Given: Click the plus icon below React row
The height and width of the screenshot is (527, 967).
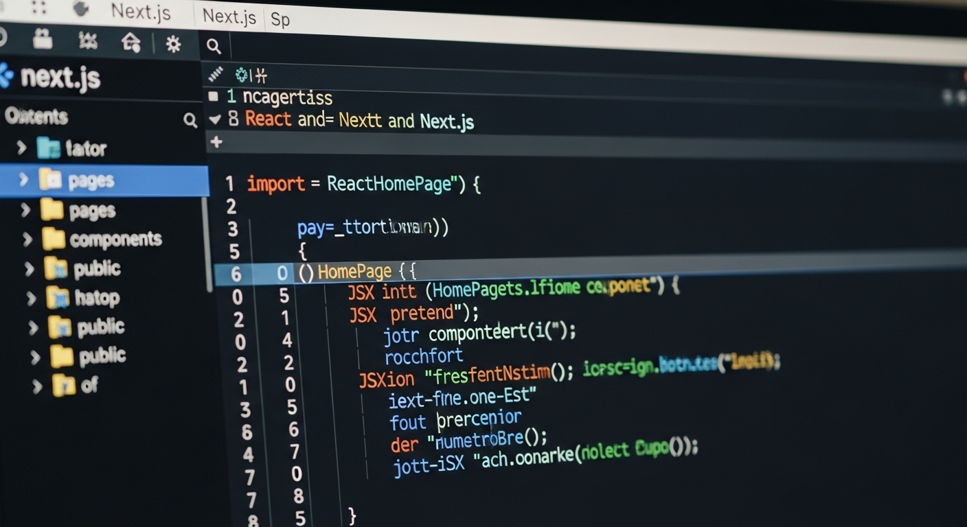Looking at the screenshot, I should pos(216,142).
